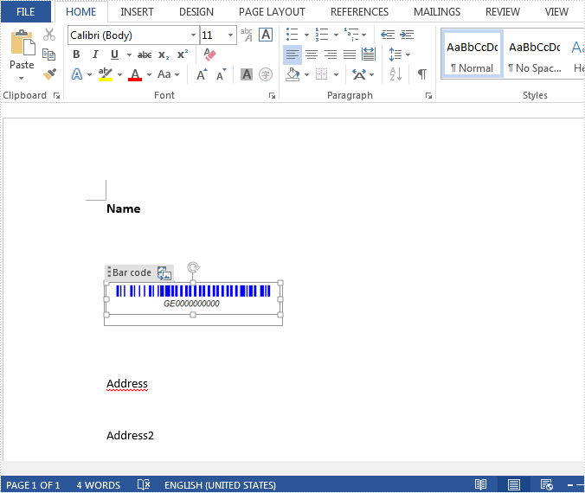This screenshot has height=493, width=585.
Task: Click the Borders icon
Action: point(322,74)
